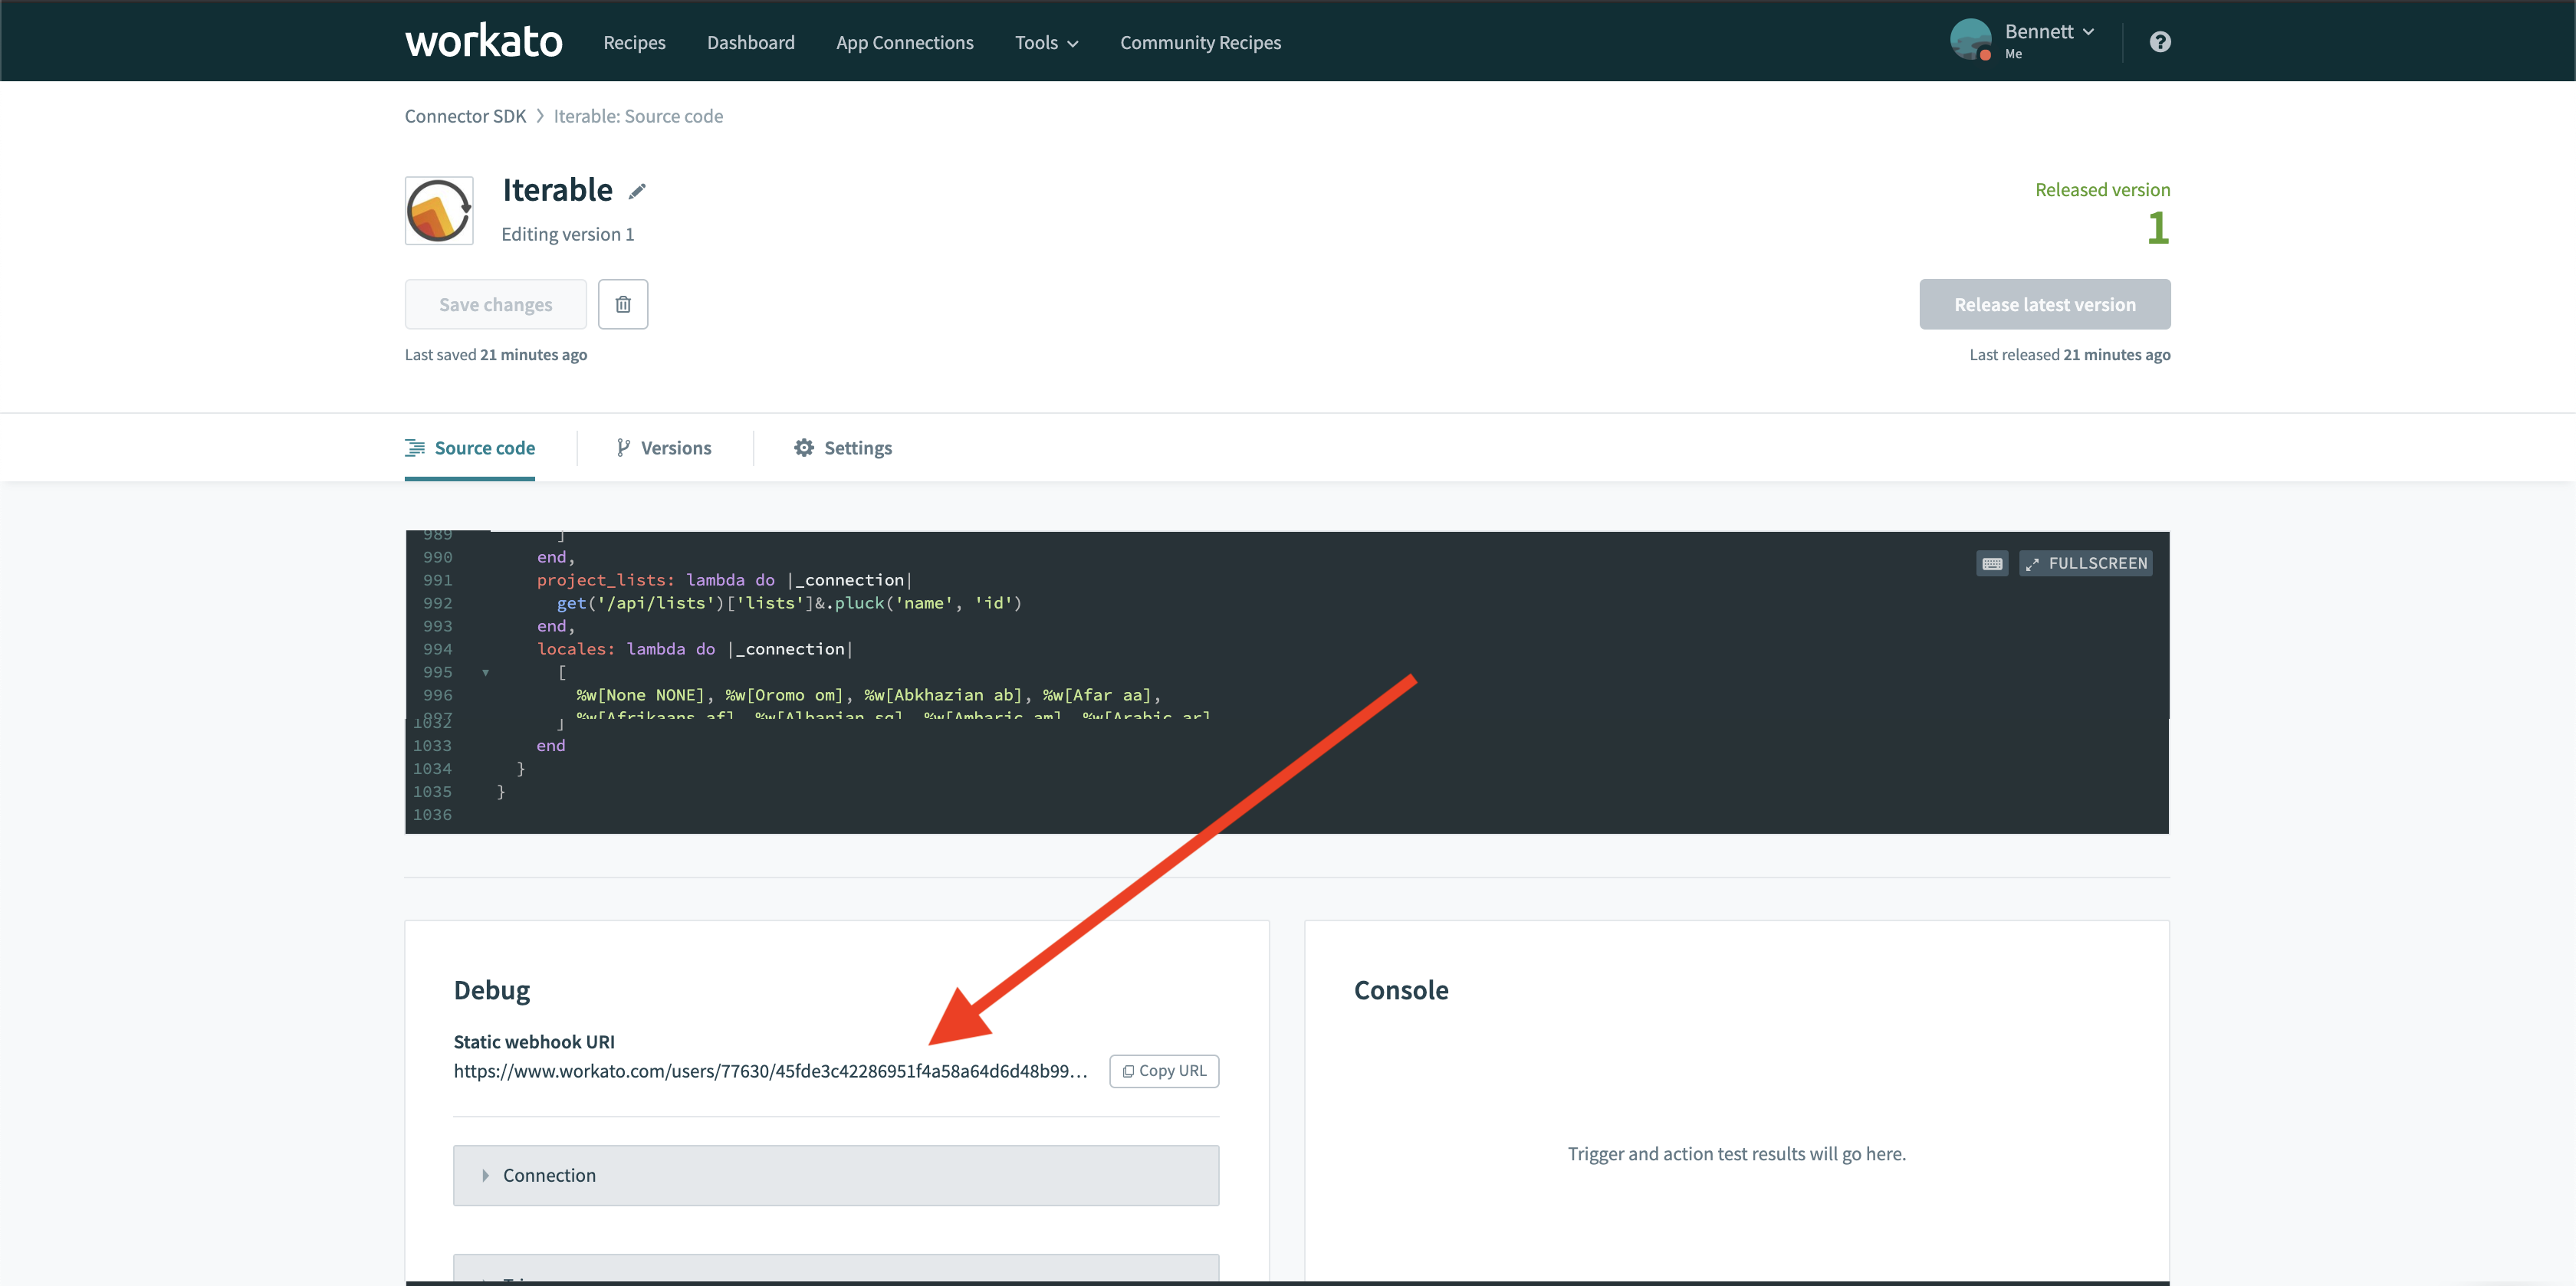Image resolution: width=2576 pixels, height=1286 pixels.
Task: Click the Iterable connector logo
Action: 438,210
